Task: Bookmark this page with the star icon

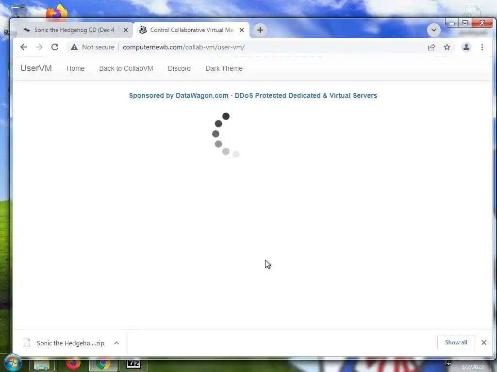Action: coord(447,47)
